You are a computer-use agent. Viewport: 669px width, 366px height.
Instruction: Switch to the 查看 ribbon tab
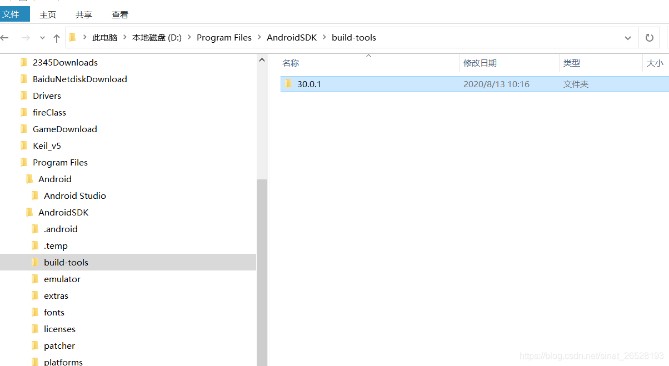coord(119,14)
